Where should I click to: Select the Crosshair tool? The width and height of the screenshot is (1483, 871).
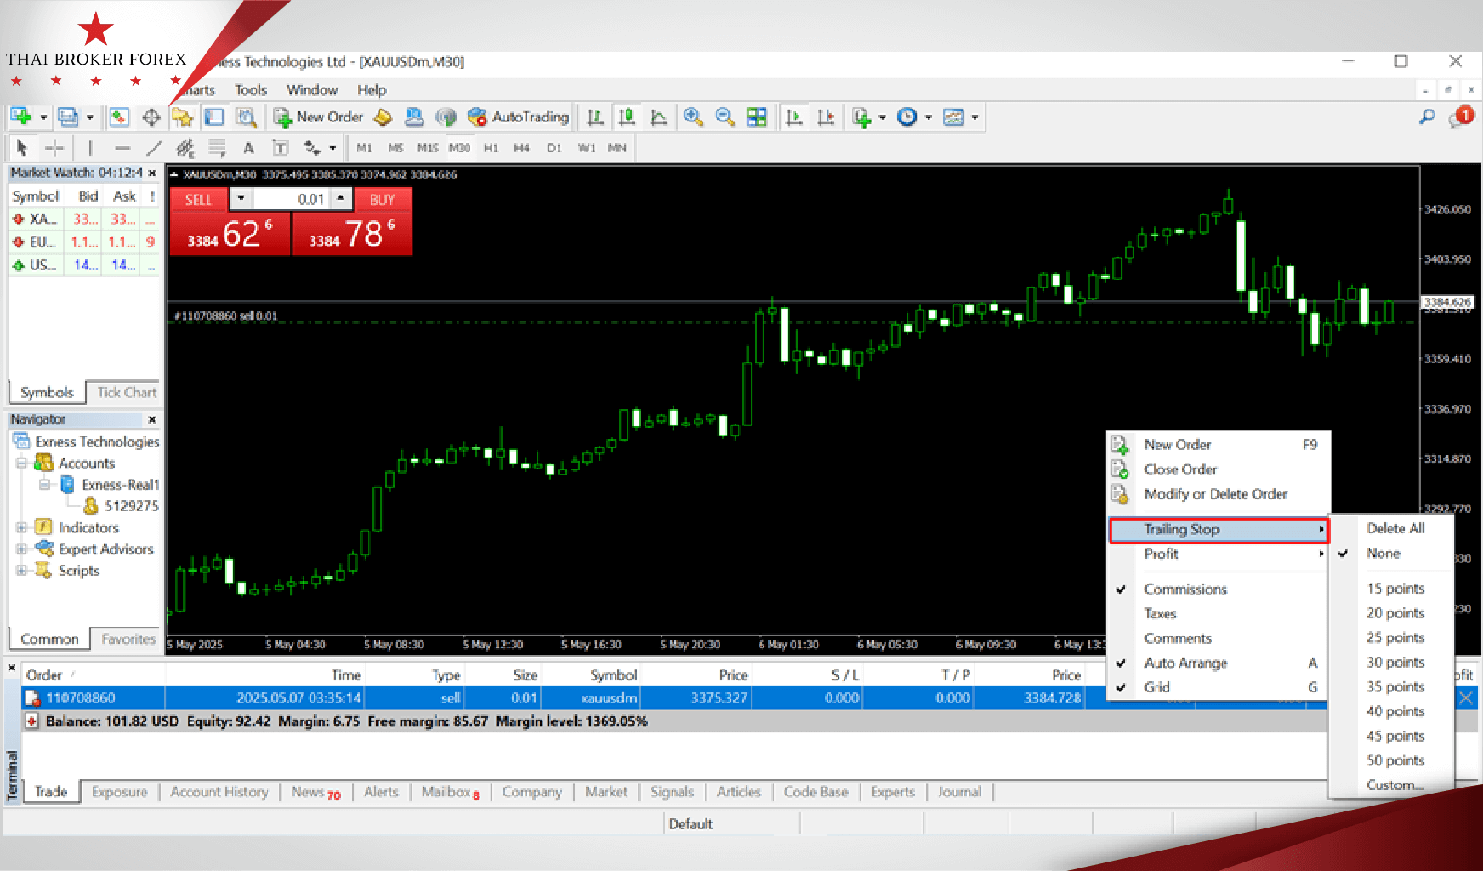54,148
